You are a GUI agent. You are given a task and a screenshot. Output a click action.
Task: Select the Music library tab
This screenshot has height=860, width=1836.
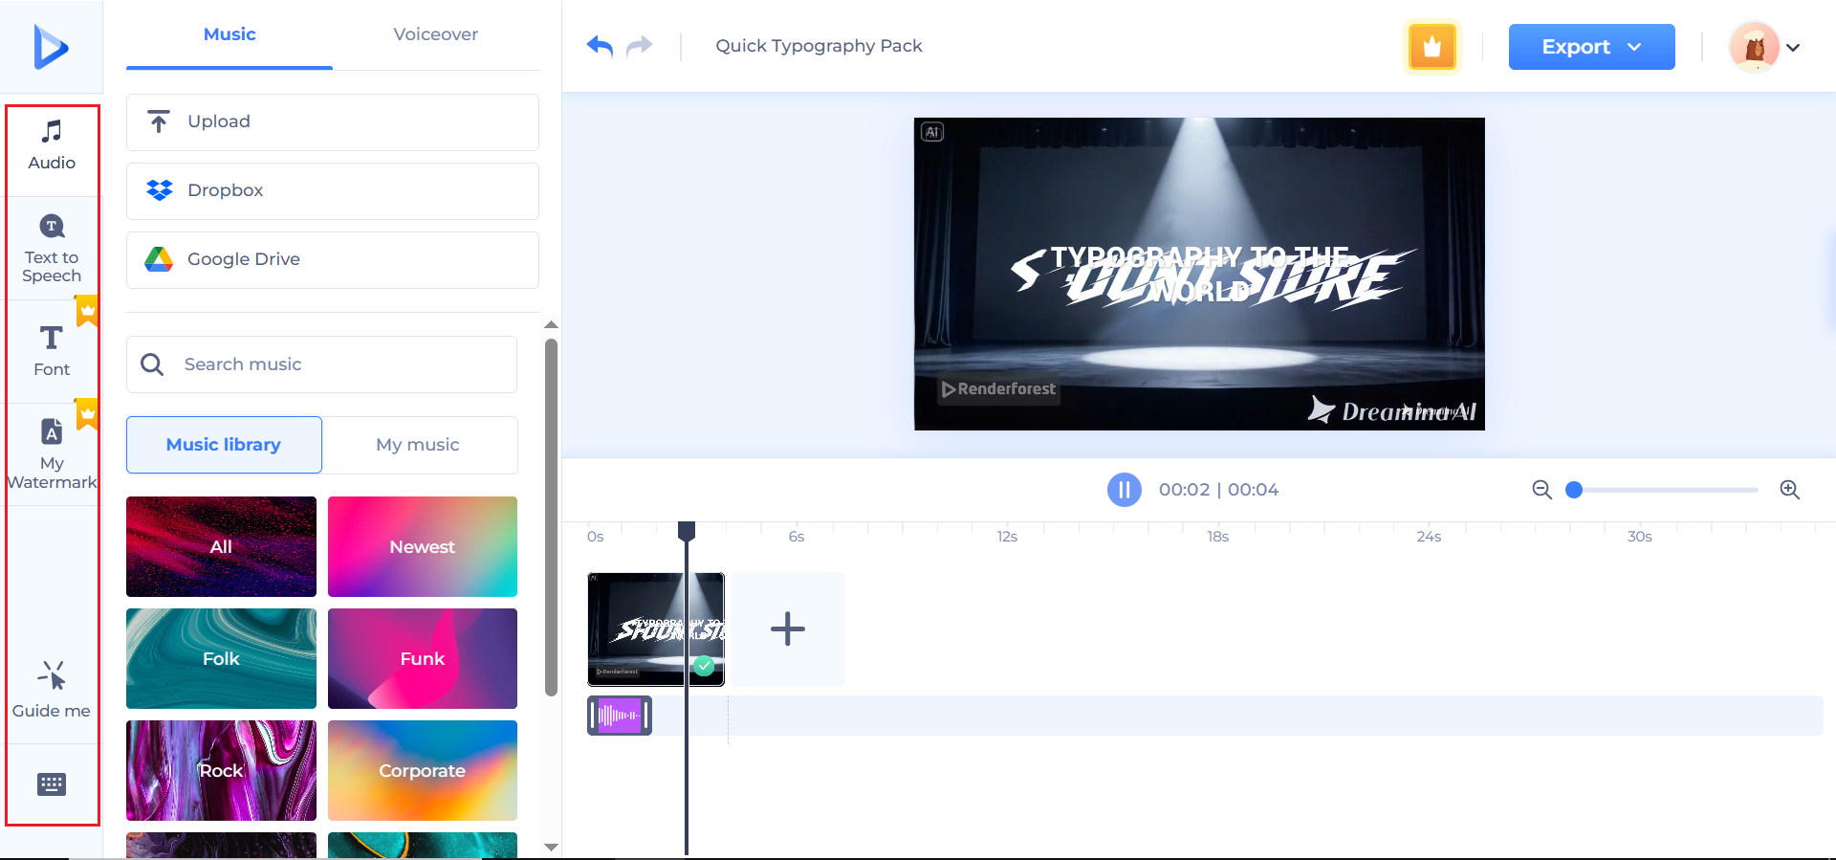224,445
